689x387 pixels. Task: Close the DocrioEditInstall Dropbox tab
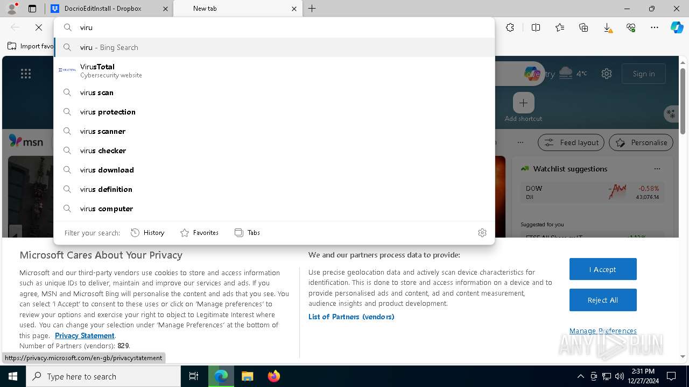point(165,9)
